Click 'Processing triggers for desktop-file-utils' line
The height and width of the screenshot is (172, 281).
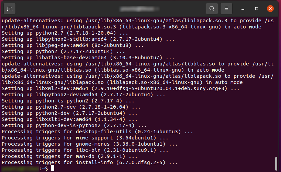pos(97,132)
